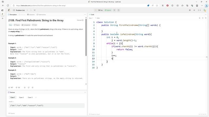Add a new test case plus
The height and width of the screenshot is (117, 209).
point(36,97)
